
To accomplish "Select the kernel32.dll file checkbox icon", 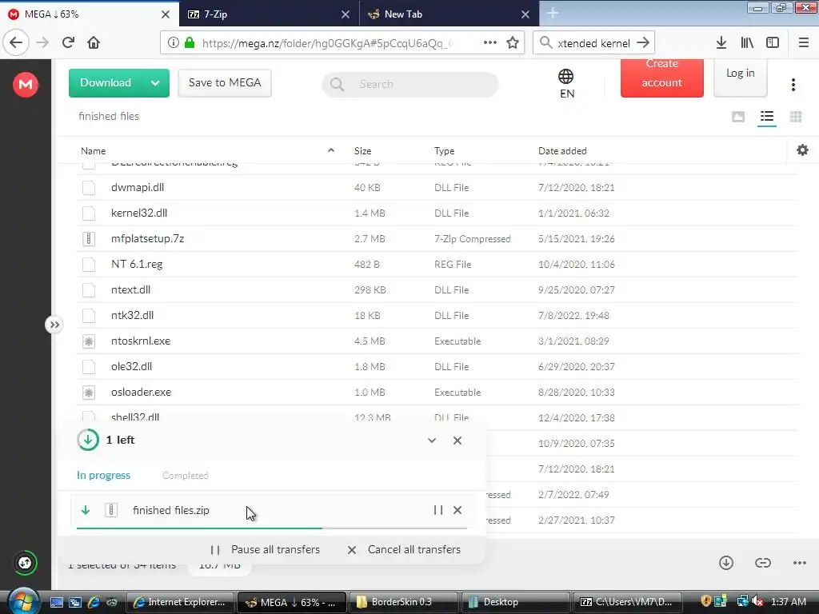I will point(89,213).
